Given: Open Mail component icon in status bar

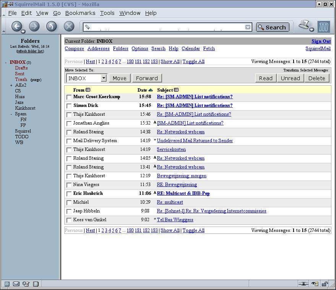Looking at the screenshot, I should (16, 284).
